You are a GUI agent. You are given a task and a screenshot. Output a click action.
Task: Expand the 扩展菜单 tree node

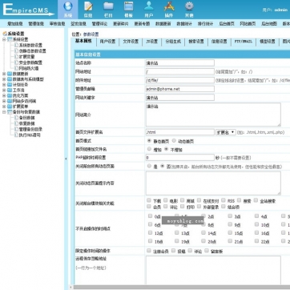tap(4, 107)
